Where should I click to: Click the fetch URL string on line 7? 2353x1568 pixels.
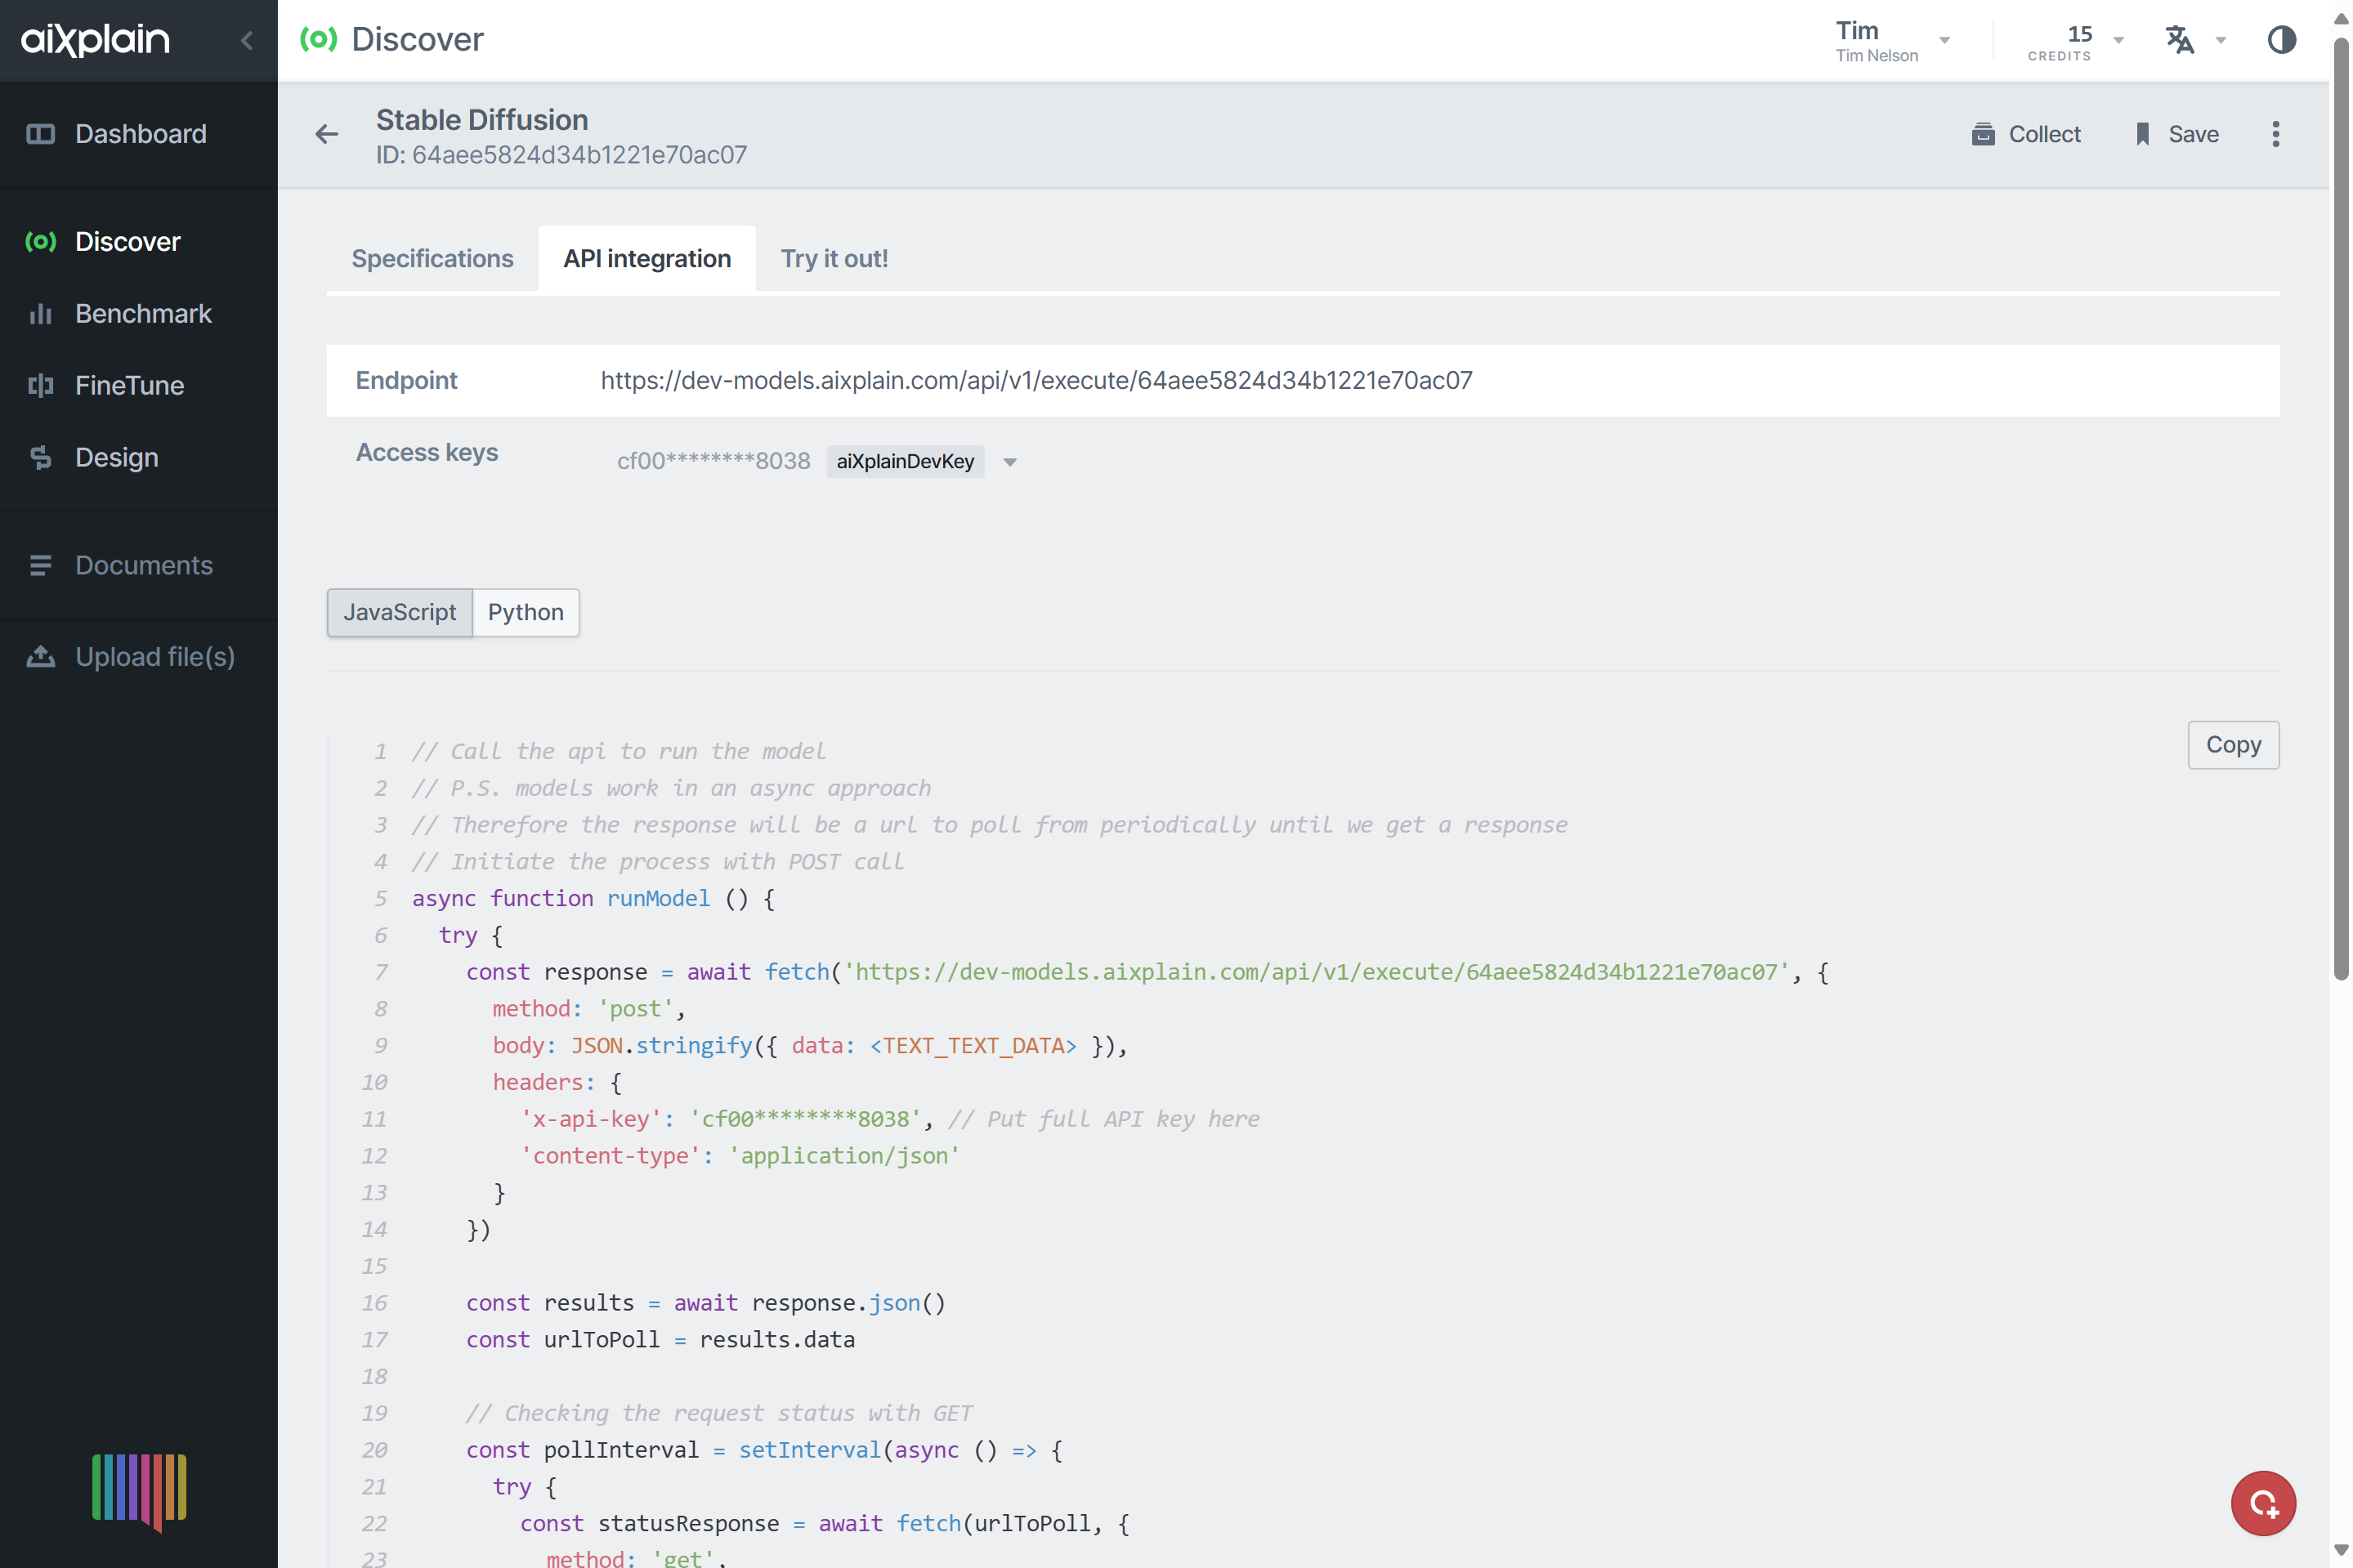click(1316, 972)
